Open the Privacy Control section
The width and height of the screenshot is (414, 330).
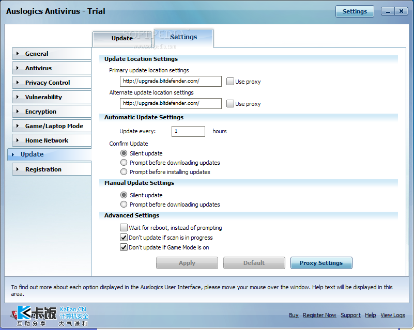(x=52, y=83)
